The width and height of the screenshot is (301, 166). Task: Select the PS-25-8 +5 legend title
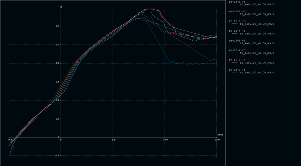[237, 70]
